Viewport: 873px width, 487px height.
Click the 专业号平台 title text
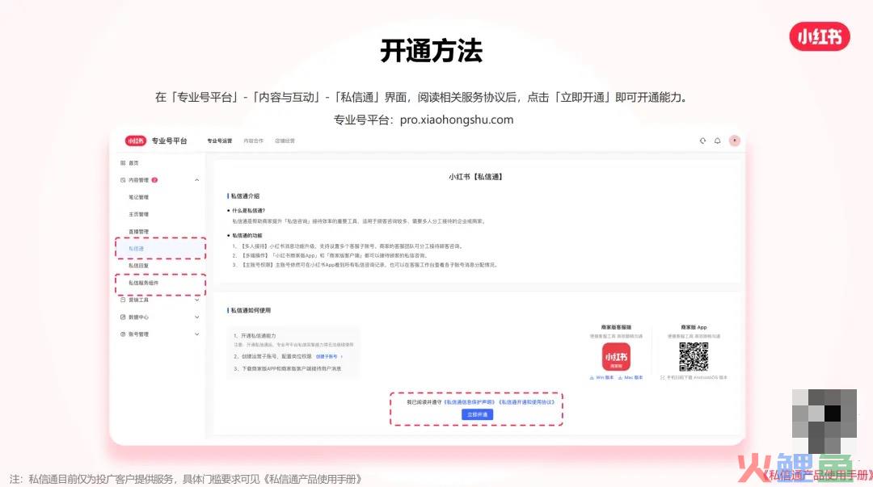click(169, 141)
